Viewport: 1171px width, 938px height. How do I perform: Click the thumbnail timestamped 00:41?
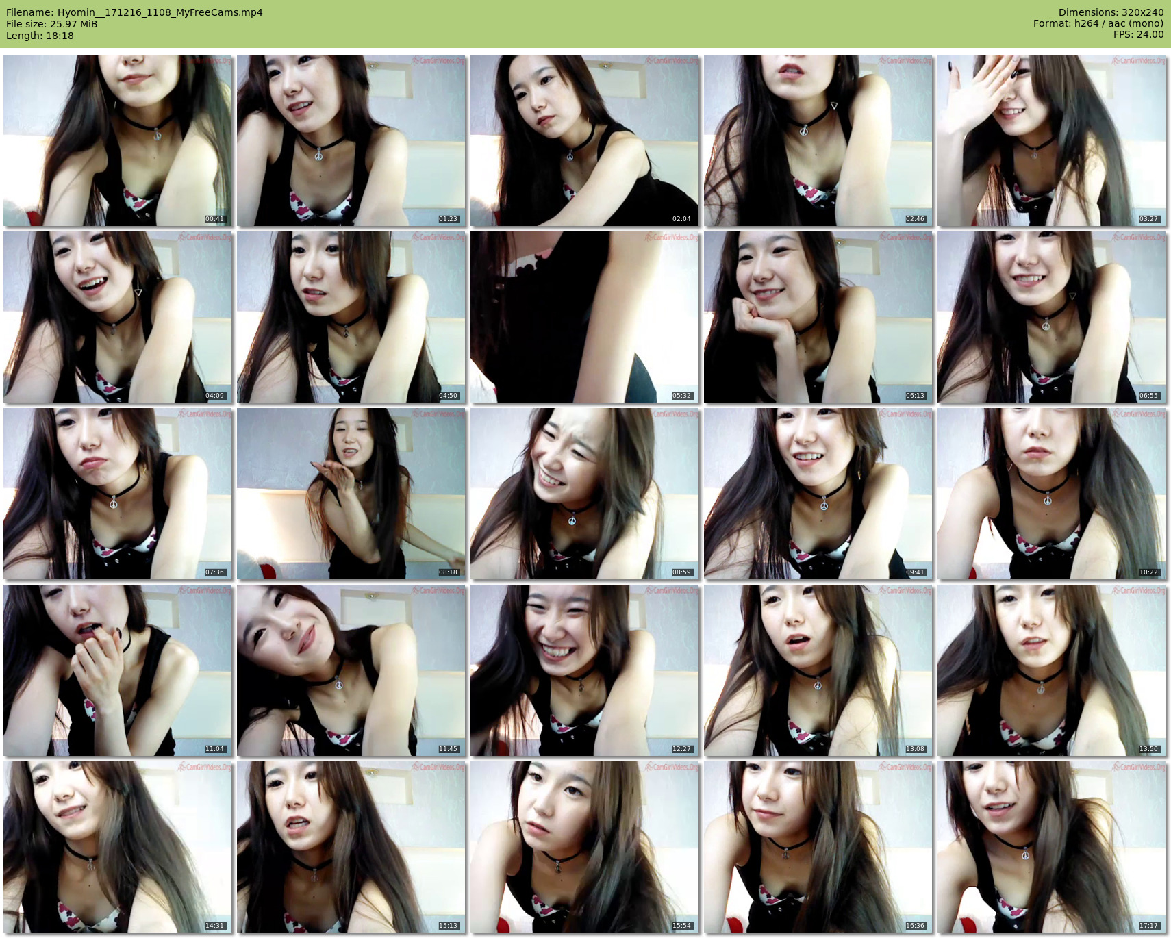[118, 140]
